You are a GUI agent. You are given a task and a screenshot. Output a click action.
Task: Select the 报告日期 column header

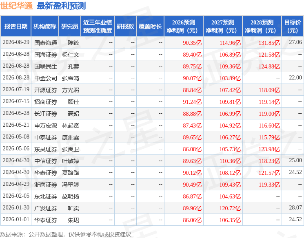point(16,26)
